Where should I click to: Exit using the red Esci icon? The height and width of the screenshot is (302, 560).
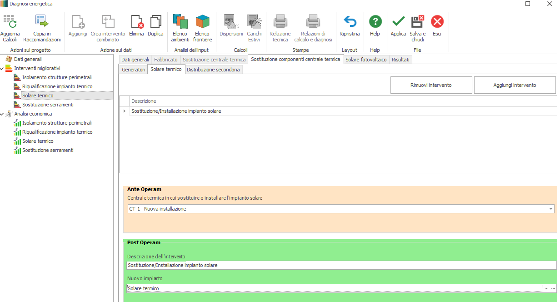coord(437,22)
